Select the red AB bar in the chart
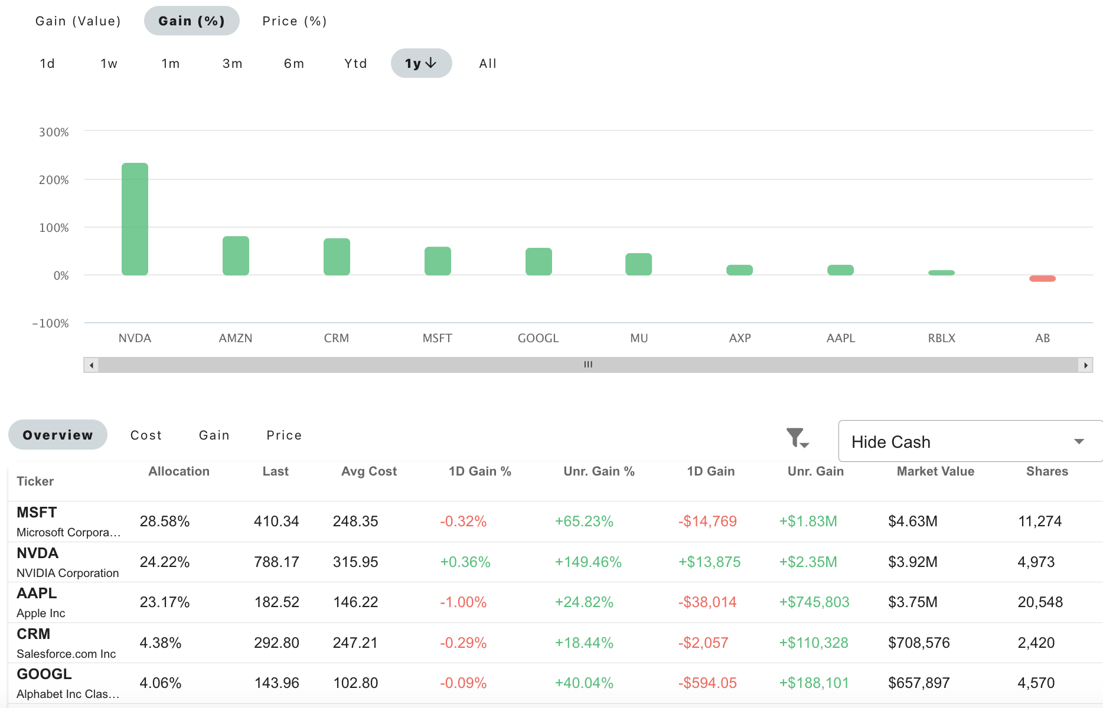 coord(1042,277)
